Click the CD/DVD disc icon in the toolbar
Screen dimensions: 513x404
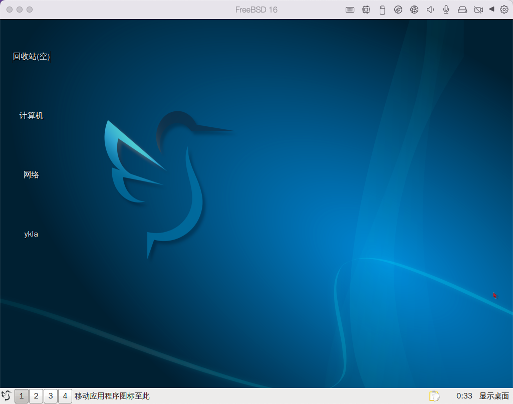click(398, 10)
